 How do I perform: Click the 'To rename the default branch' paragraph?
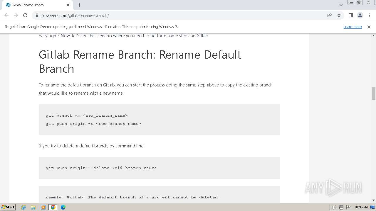pyautogui.click(x=156, y=89)
